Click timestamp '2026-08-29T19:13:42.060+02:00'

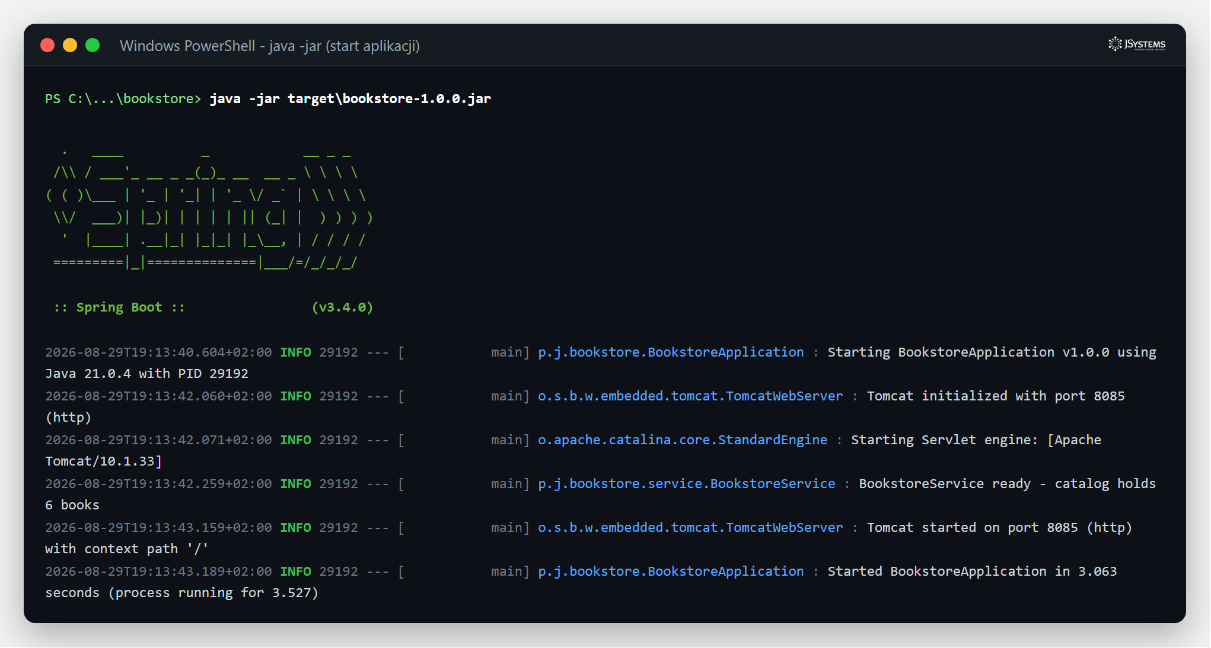[158, 396]
